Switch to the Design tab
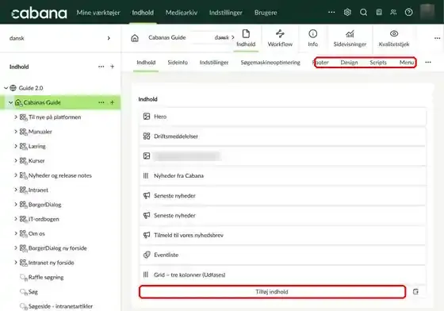Viewport: 444px width, 311px height. (x=349, y=63)
